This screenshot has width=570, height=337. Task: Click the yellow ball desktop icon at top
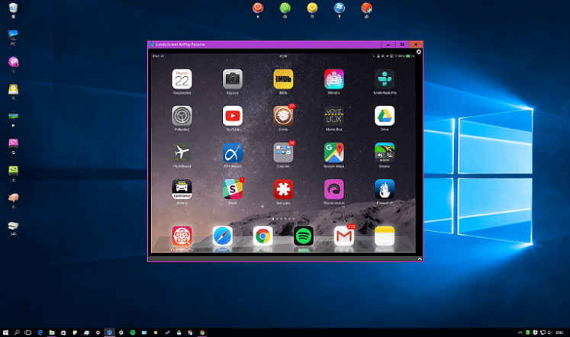click(x=312, y=9)
